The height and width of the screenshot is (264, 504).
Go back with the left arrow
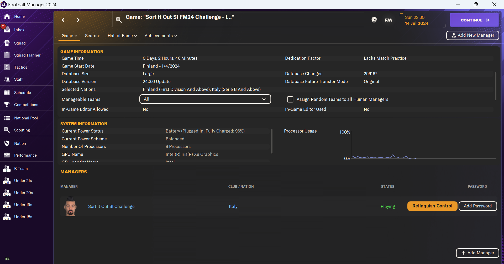(x=63, y=20)
